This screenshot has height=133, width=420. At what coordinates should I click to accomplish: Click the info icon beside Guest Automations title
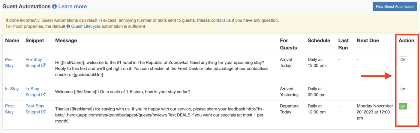pos(54,6)
